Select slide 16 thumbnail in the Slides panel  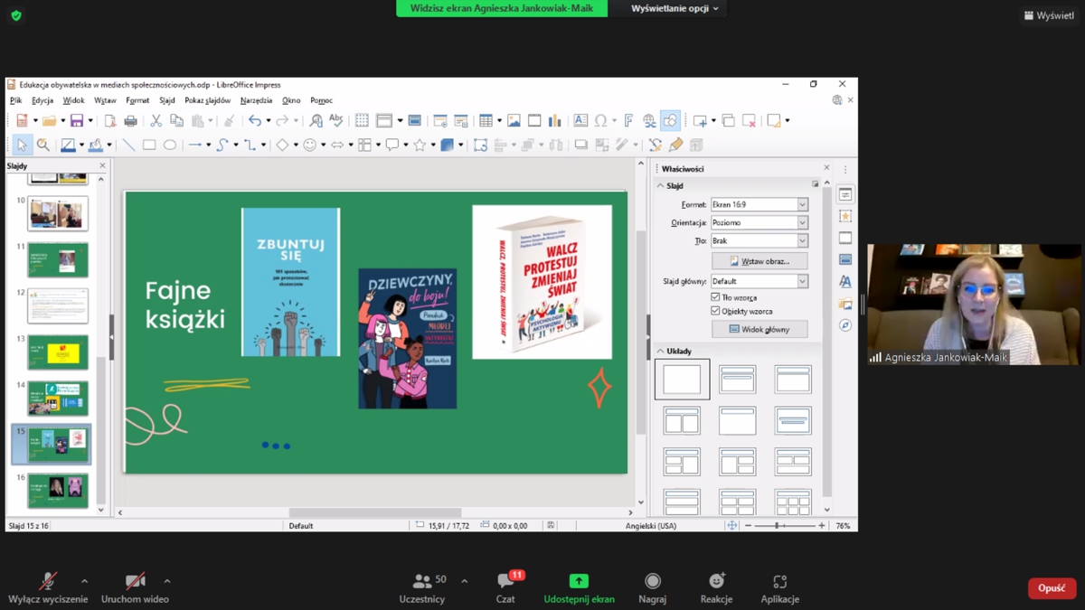point(58,490)
